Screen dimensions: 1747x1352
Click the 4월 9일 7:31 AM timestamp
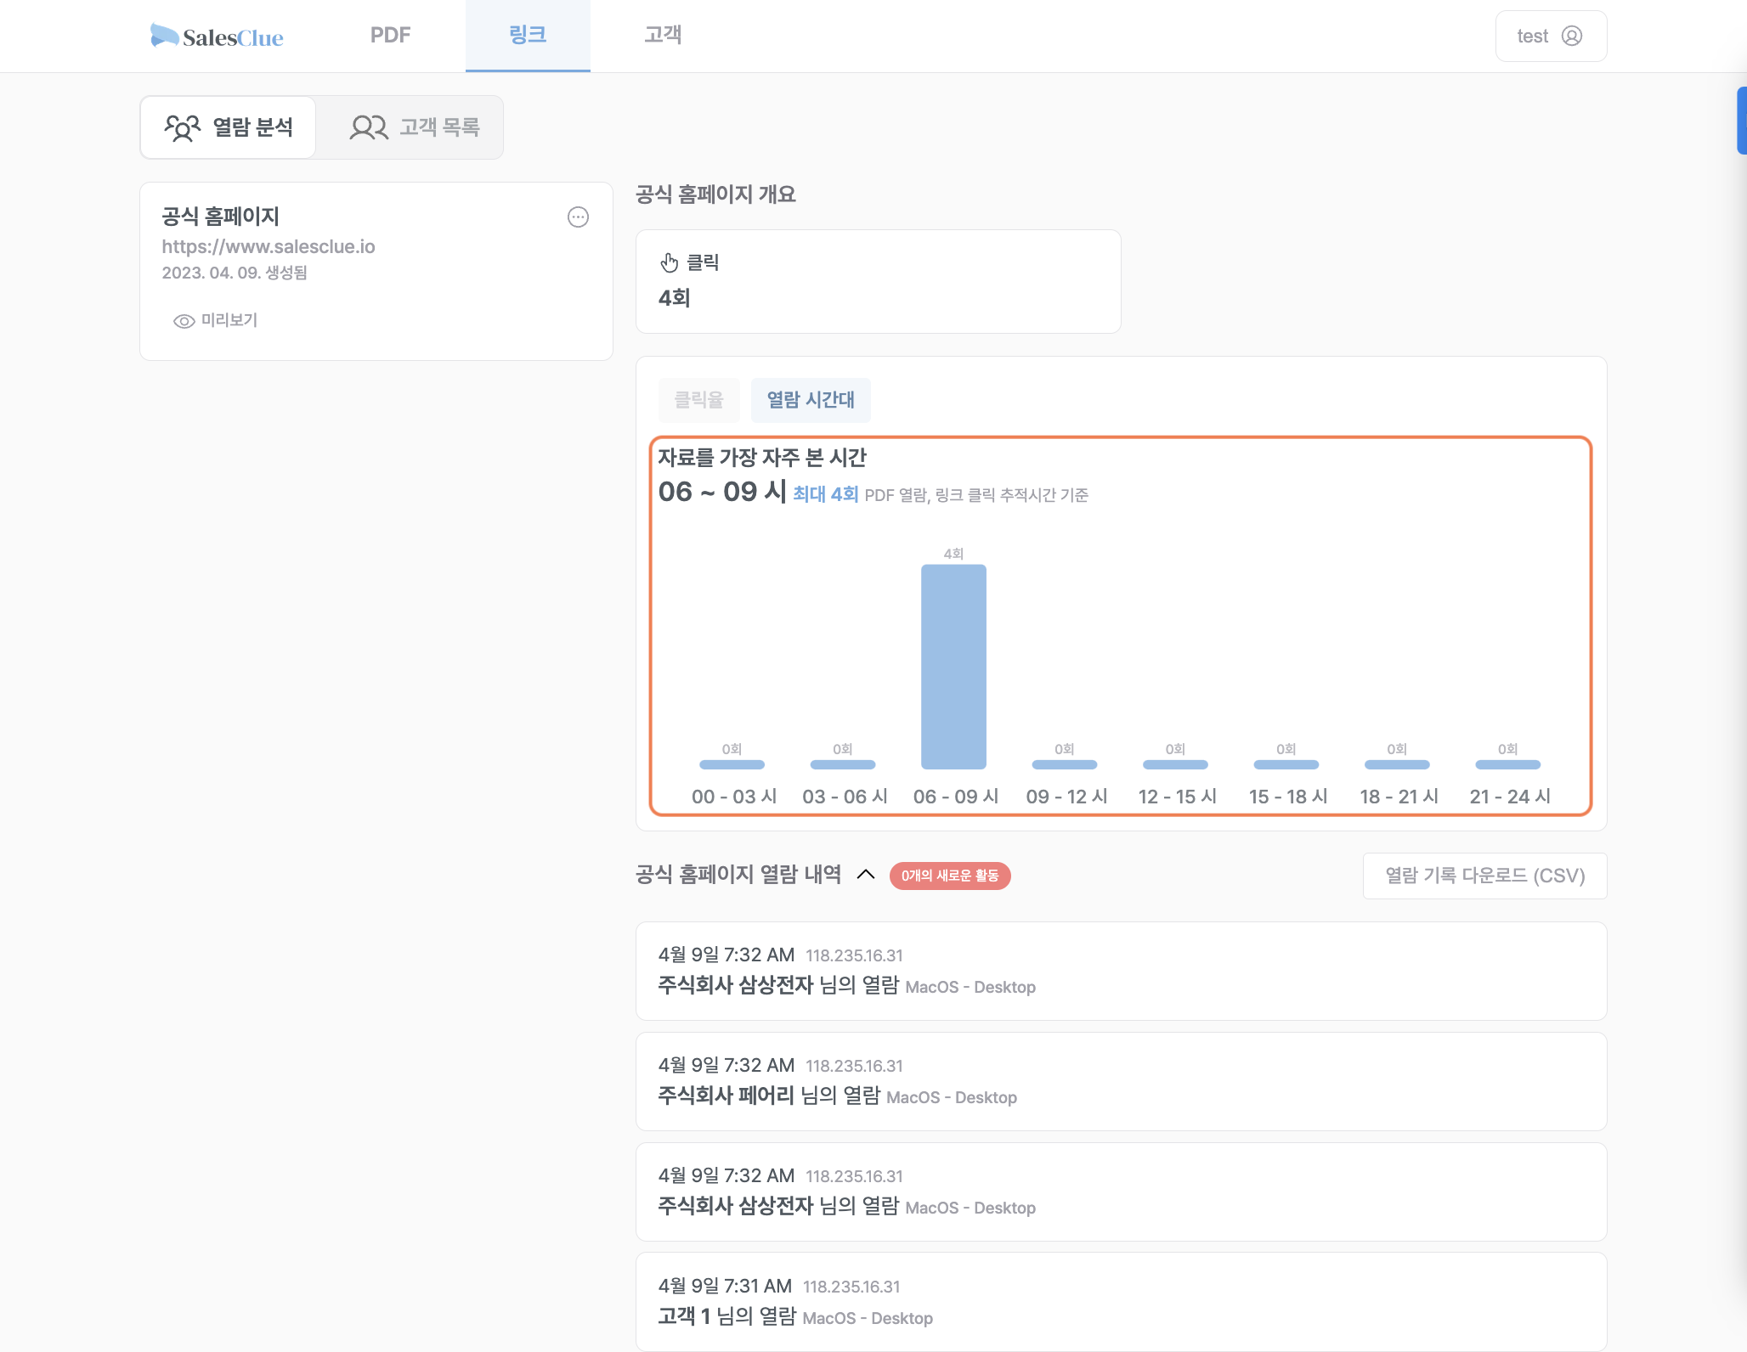click(725, 1286)
